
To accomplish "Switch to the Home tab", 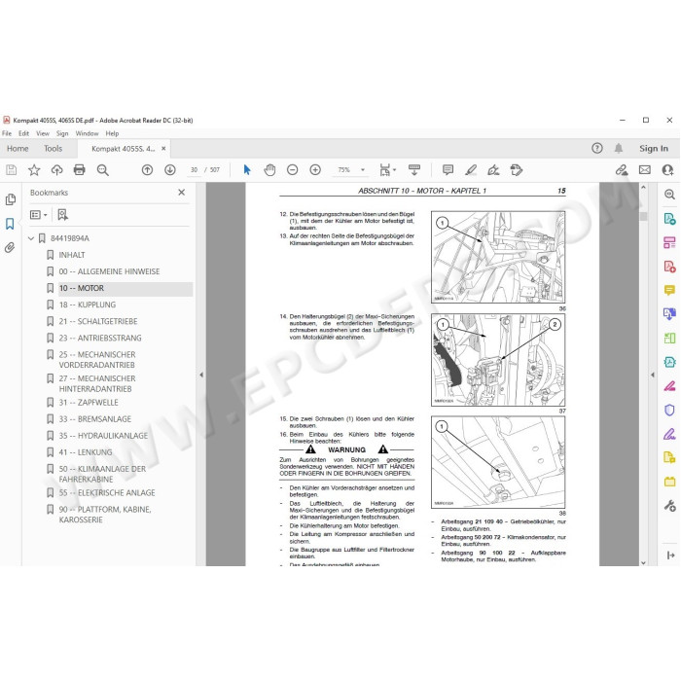I will (x=18, y=149).
